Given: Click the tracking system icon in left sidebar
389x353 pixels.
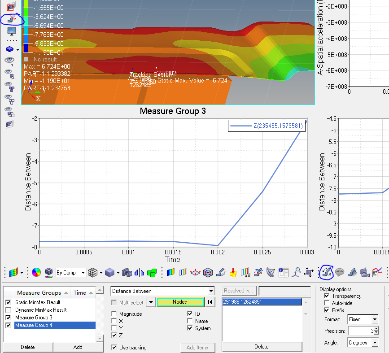Looking at the screenshot, I should 11,19.
